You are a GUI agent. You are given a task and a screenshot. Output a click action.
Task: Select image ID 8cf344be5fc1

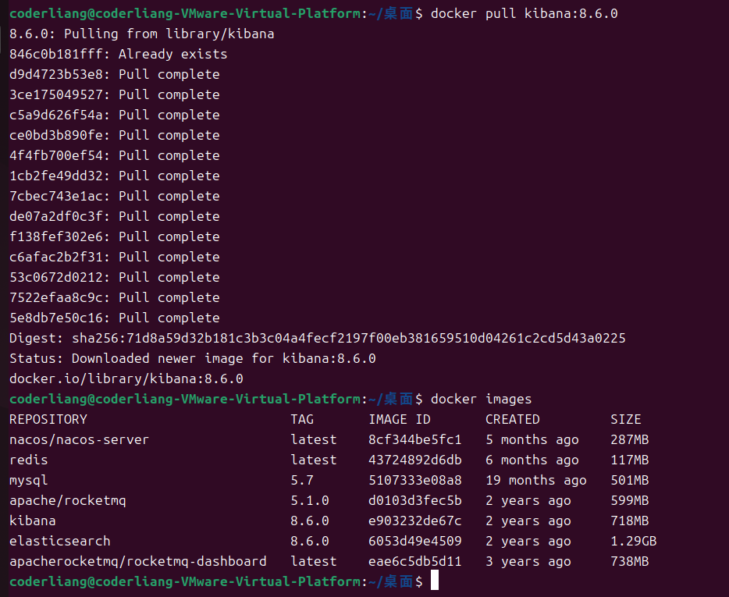pos(415,440)
